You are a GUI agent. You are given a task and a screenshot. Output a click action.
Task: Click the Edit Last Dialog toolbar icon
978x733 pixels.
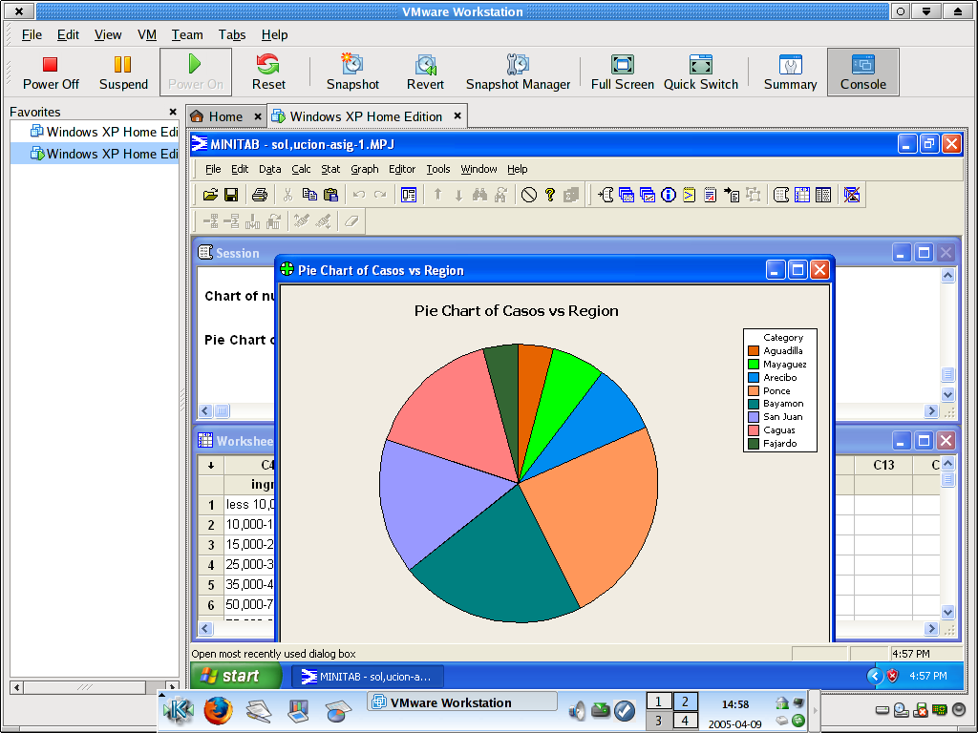409,195
